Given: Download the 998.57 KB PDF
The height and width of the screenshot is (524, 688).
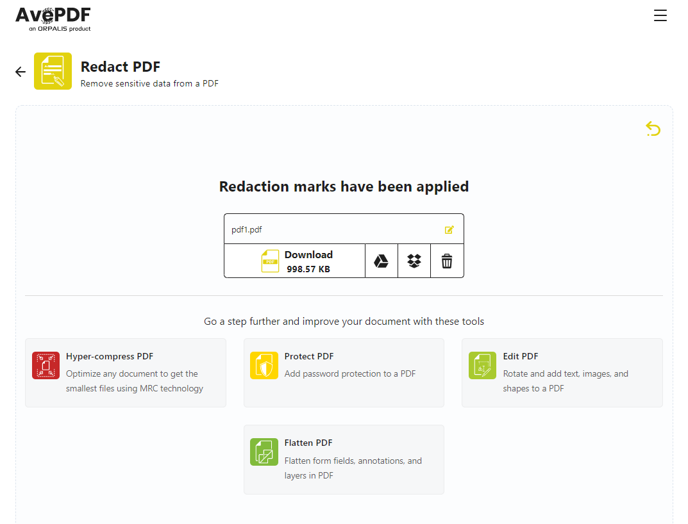Looking at the screenshot, I should [x=294, y=261].
